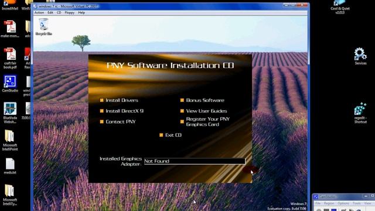The height and width of the screenshot is (211, 375).
Task: Minimize the CamStudio window
Action: coord(366,196)
